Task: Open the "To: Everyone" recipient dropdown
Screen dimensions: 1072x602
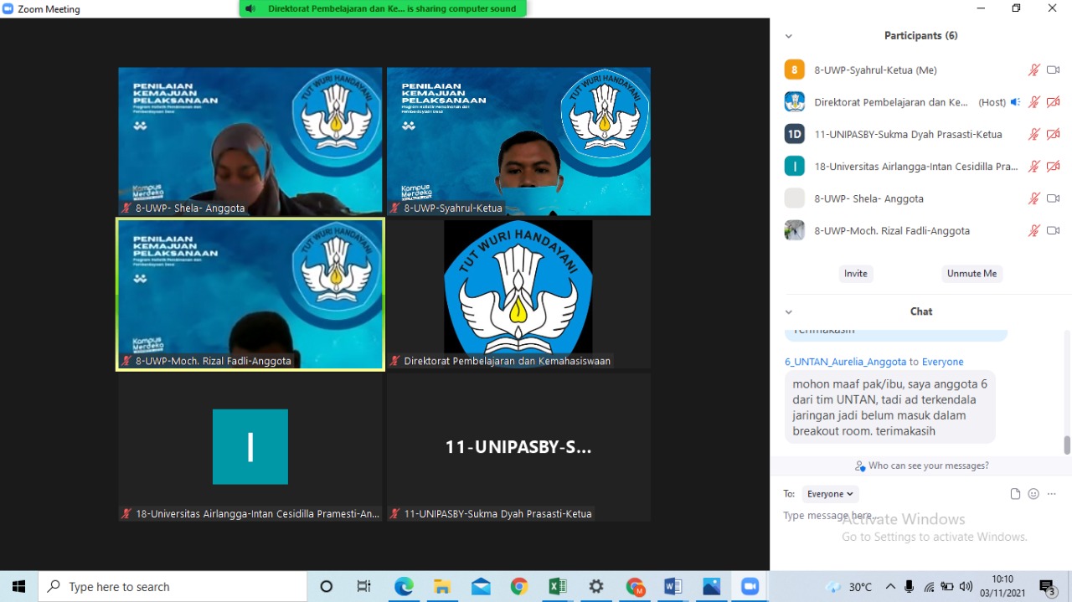Action: (x=831, y=494)
